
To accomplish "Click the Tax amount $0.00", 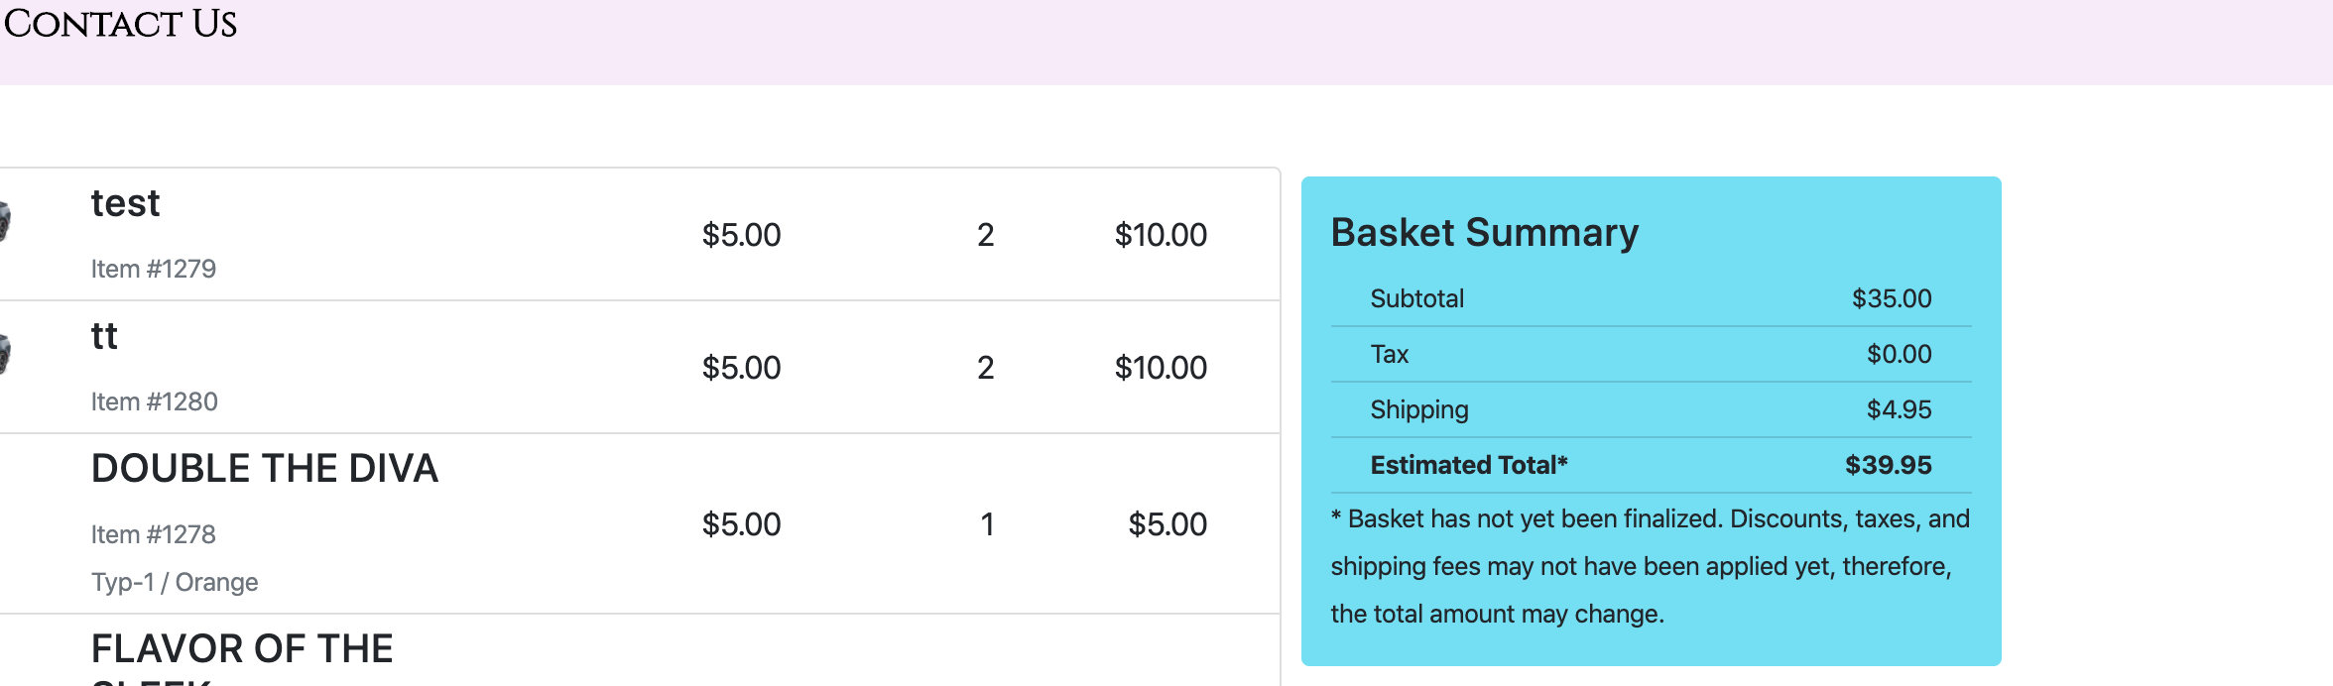I will (1900, 354).
